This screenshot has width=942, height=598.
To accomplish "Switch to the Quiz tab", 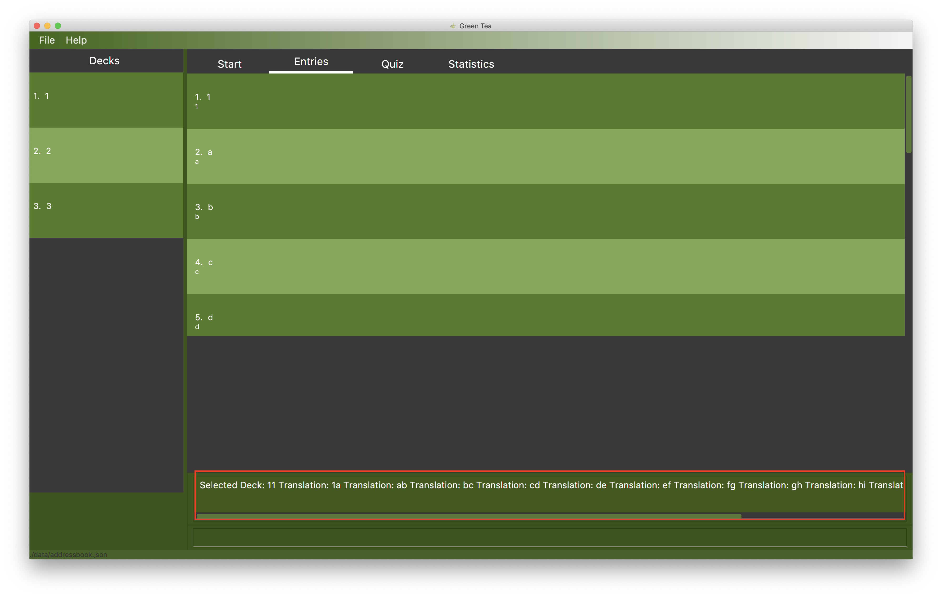I will pos(392,64).
